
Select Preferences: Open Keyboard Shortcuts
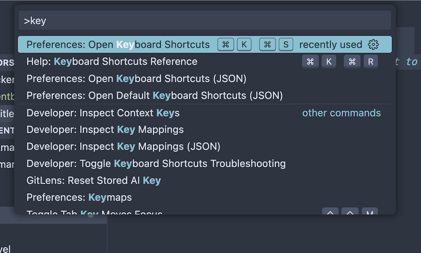tap(118, 45)
